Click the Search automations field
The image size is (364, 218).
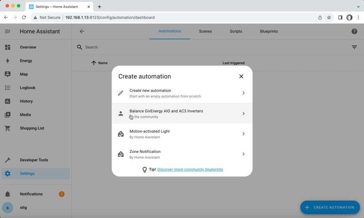click(214, 47)
